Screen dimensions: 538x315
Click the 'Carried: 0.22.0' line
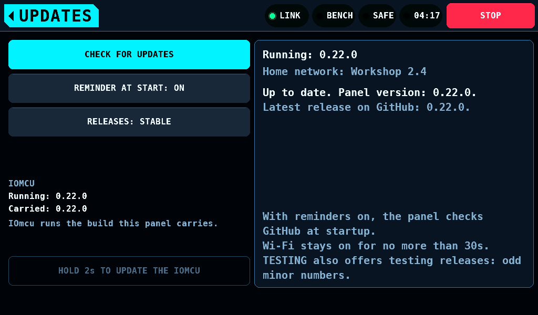[x=48, y=209]
